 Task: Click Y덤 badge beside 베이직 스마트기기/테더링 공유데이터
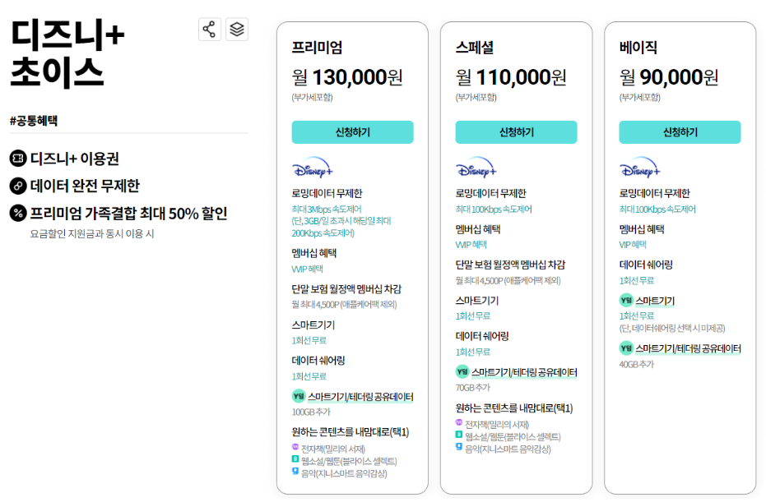(626, 348)
